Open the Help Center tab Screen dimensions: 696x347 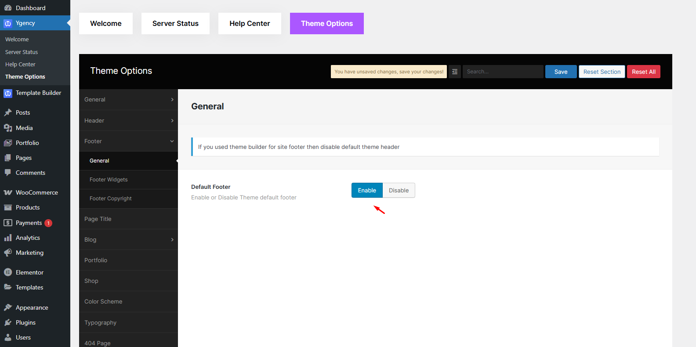pos(250,23)
